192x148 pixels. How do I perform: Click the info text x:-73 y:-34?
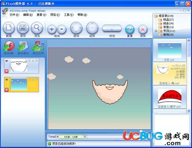click(179, 66)
